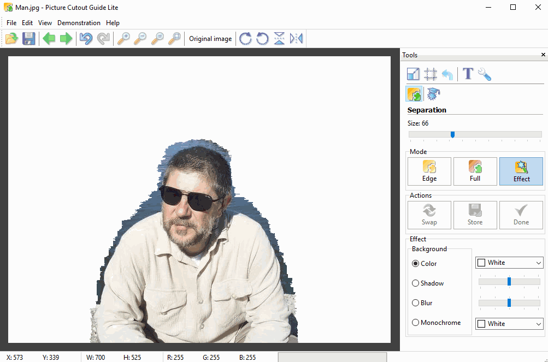The width and height of the screenshot is (548, 362).
Task: Rotate the image counterclockwise
Action: (262, 38)
